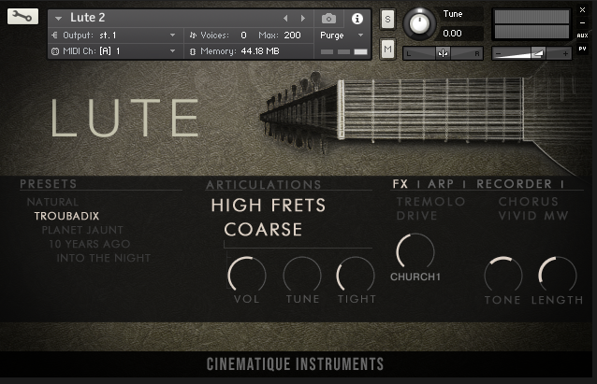Screen dimensions: 597x384
Task: Click the MIDI channel icon
Action: (x=55, y=51)
